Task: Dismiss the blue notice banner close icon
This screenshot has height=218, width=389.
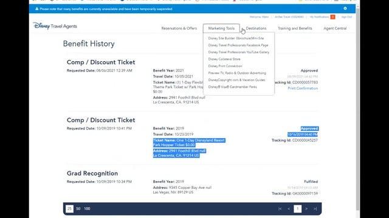Action: coord(345,8)
